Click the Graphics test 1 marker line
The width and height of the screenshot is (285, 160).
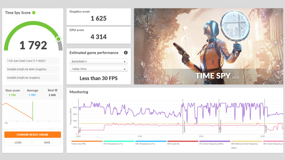point(183,116)
